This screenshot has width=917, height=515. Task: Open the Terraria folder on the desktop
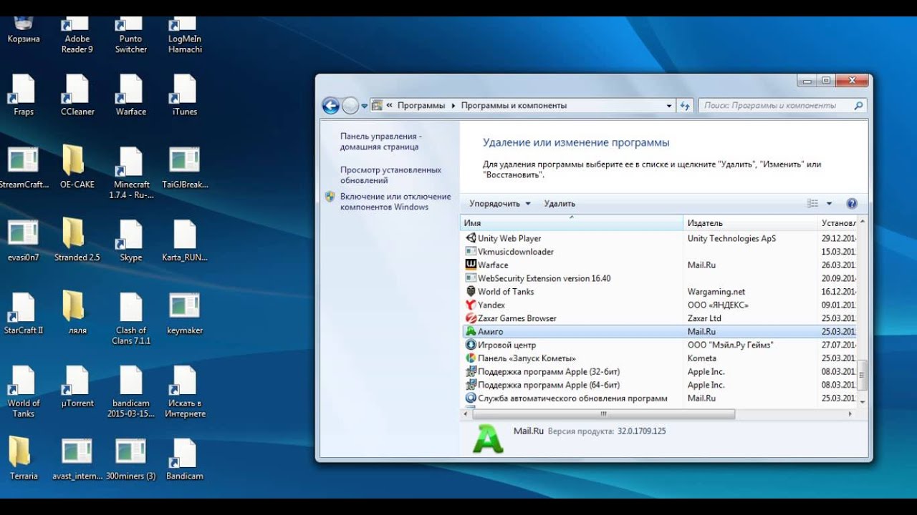pos(23,459)
